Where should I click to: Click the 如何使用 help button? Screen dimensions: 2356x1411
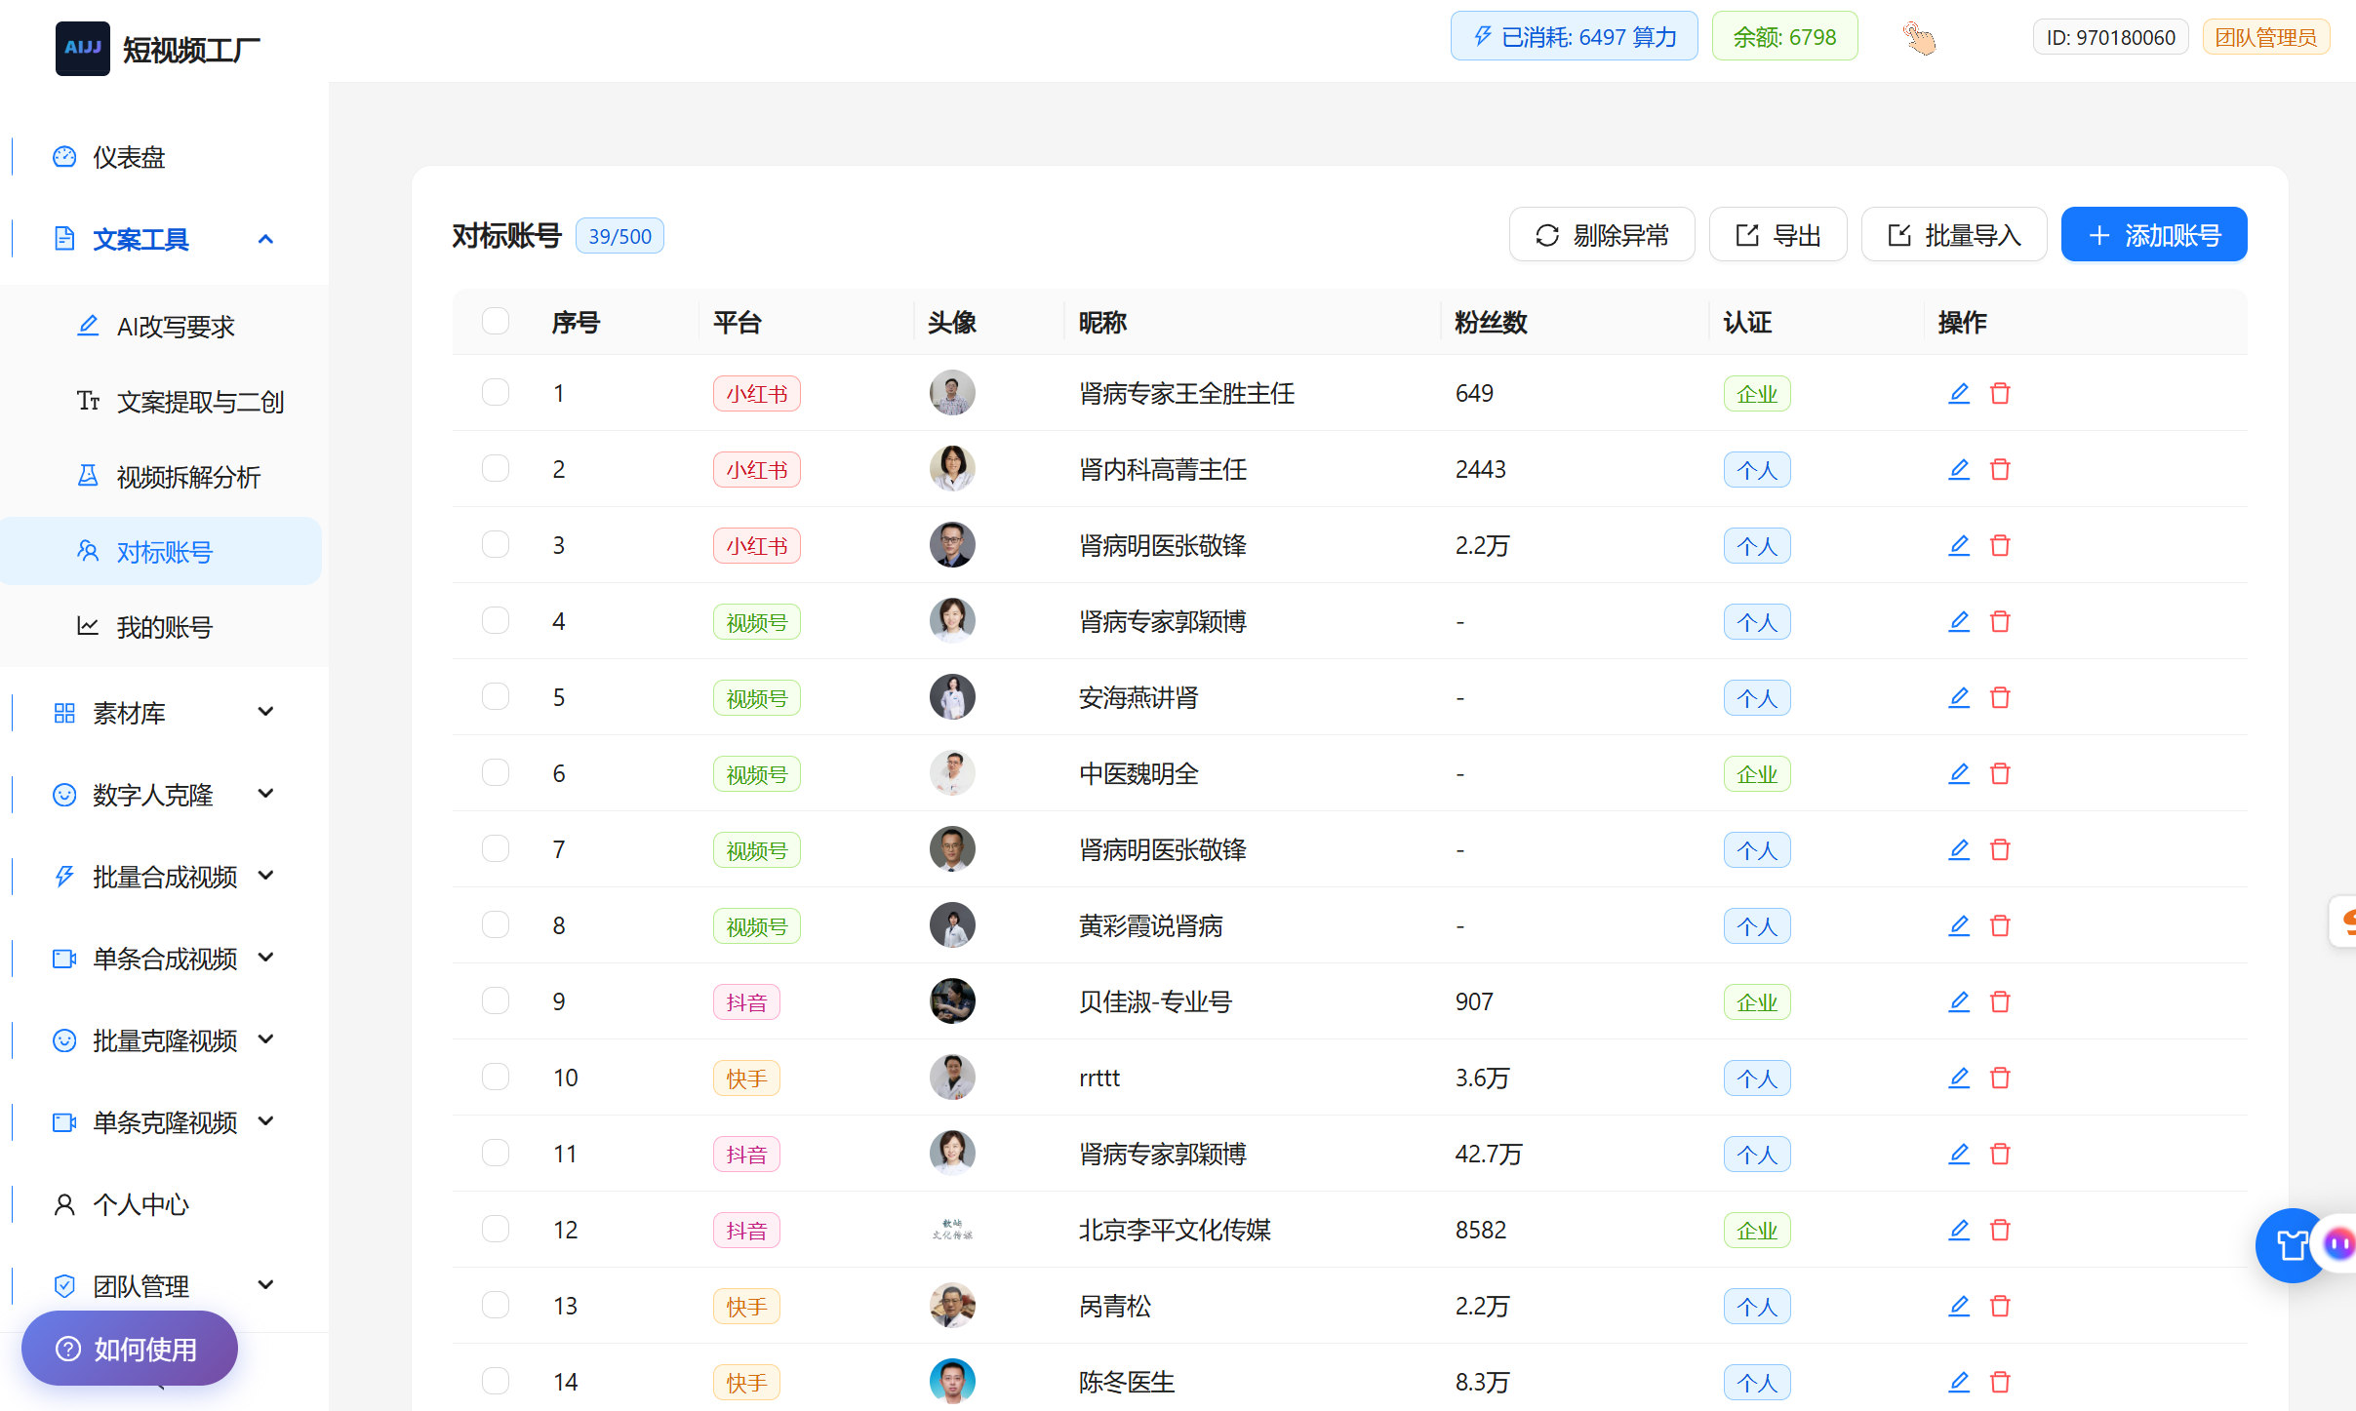click(129, 1349)
